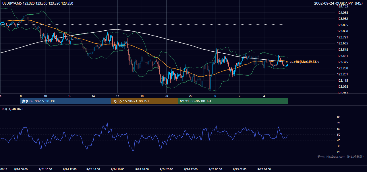Select the 東京 08:00-15:30 JST session bar
Screen dimensions: 367x172
click(x=66, y=101)
